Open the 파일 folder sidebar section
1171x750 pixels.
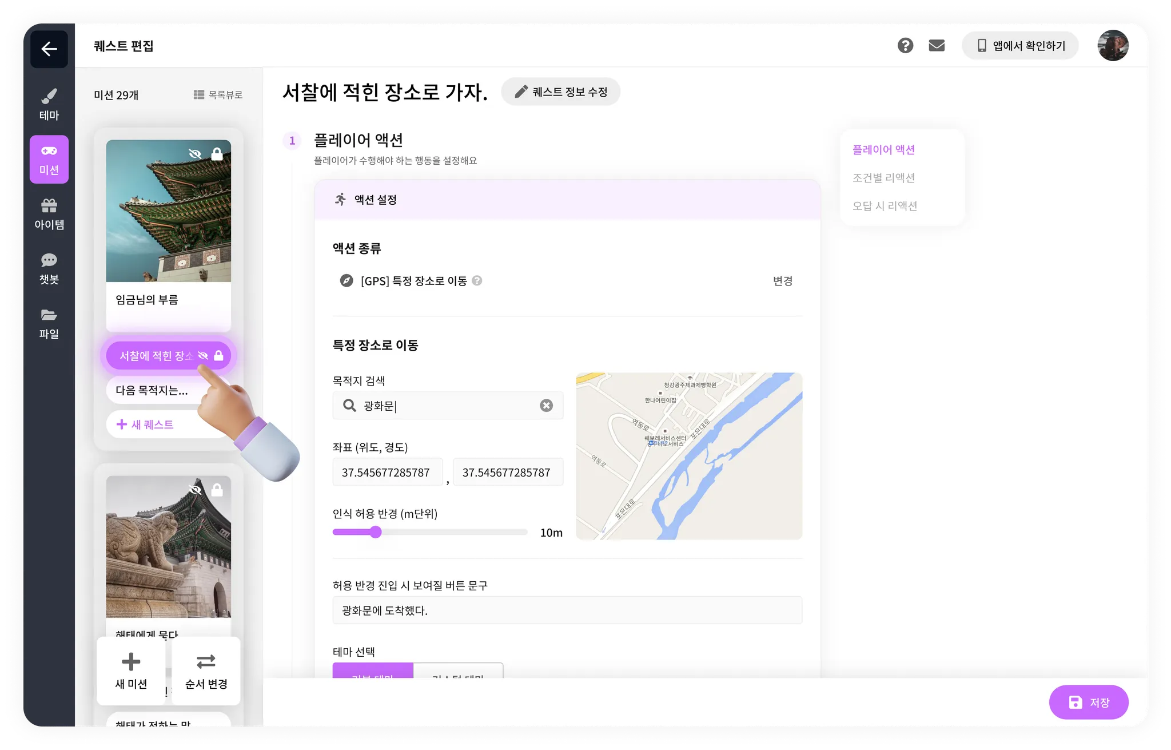pyautogui.click(x=49, y=323)
